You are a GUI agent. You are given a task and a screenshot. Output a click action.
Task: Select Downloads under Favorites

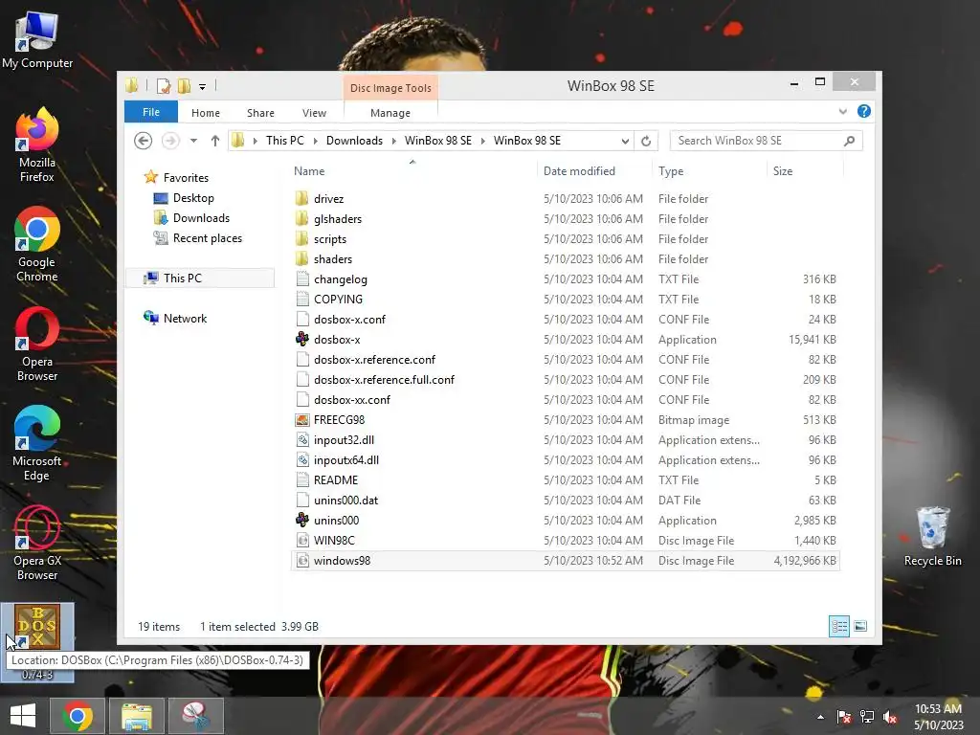click(x=191, y=217)
